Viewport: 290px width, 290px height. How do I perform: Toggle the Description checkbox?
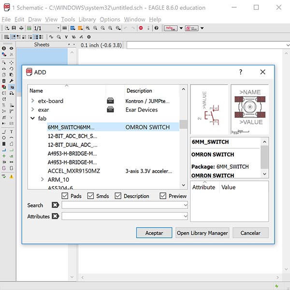[x=118, y=196]
